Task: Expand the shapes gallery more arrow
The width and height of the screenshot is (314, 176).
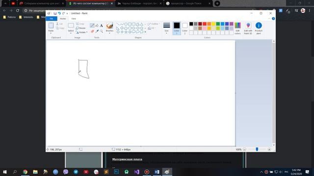Action: (145, 32)
